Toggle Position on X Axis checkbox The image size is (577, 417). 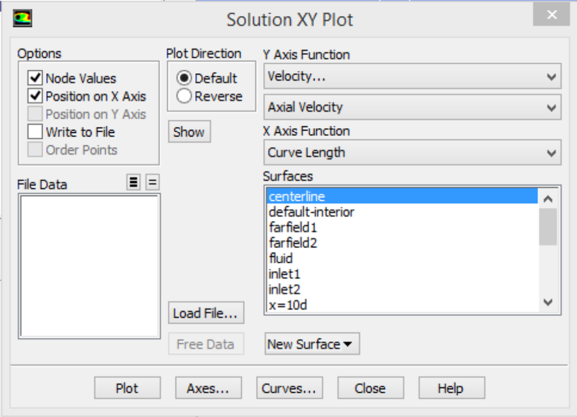tap(35, 96)
